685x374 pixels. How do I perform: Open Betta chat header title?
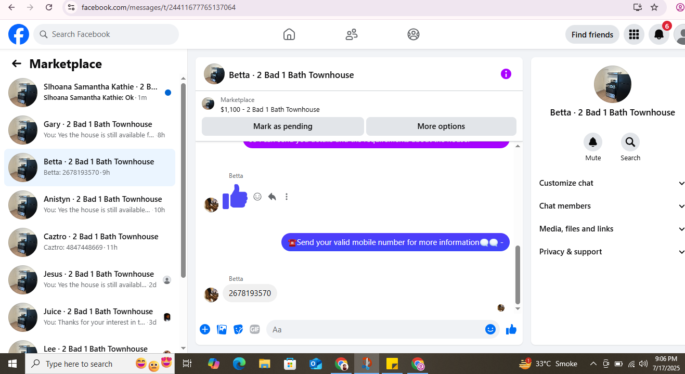pyautogui.click(x=291, y=75)
